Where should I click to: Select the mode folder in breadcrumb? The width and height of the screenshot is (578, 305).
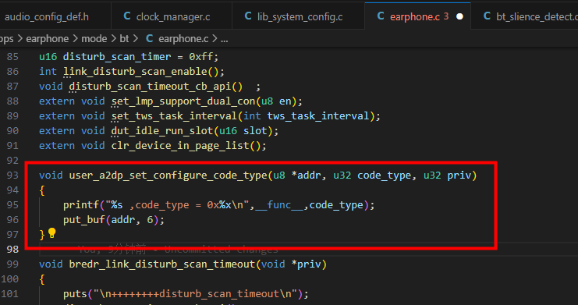(94, 39)
